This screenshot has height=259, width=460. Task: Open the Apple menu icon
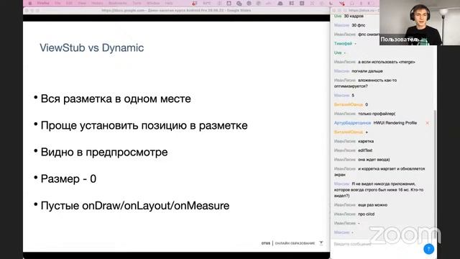coord(30,3)
